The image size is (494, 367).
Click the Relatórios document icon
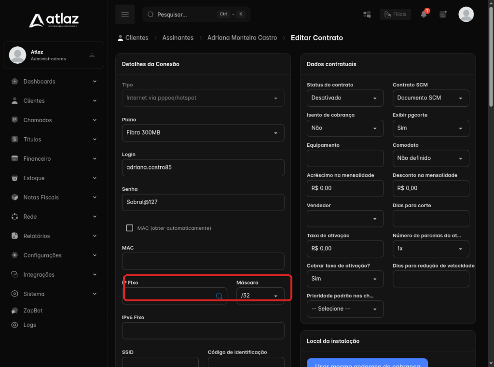tap(15, 236)
